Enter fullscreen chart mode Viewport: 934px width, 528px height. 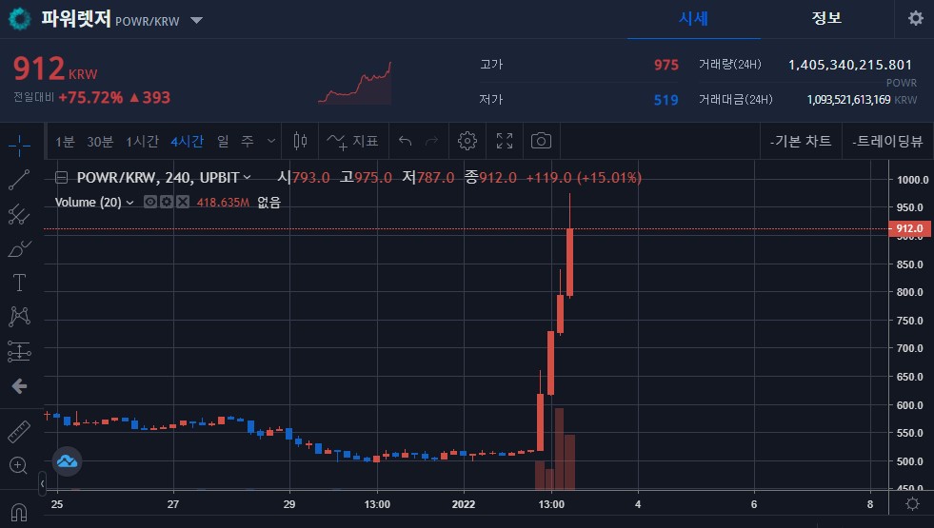(x=505, y=141)
